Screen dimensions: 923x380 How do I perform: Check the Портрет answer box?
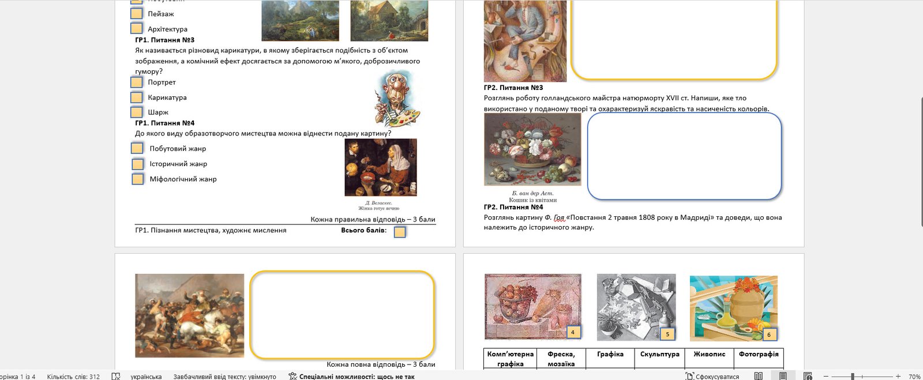point(137,82)
